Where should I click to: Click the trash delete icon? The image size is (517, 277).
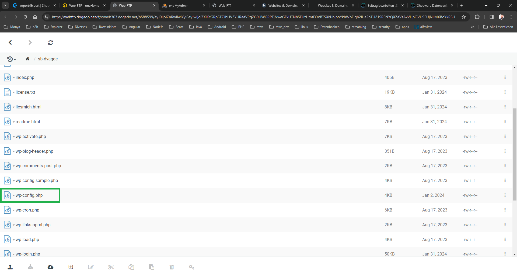click(172, 267)
